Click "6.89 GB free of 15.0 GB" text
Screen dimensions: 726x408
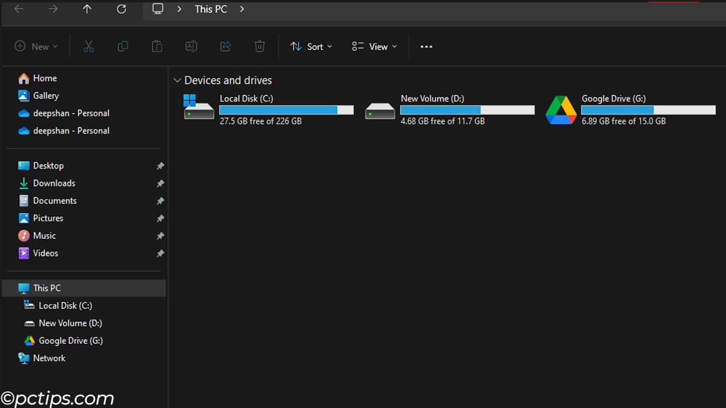point(624,121)
